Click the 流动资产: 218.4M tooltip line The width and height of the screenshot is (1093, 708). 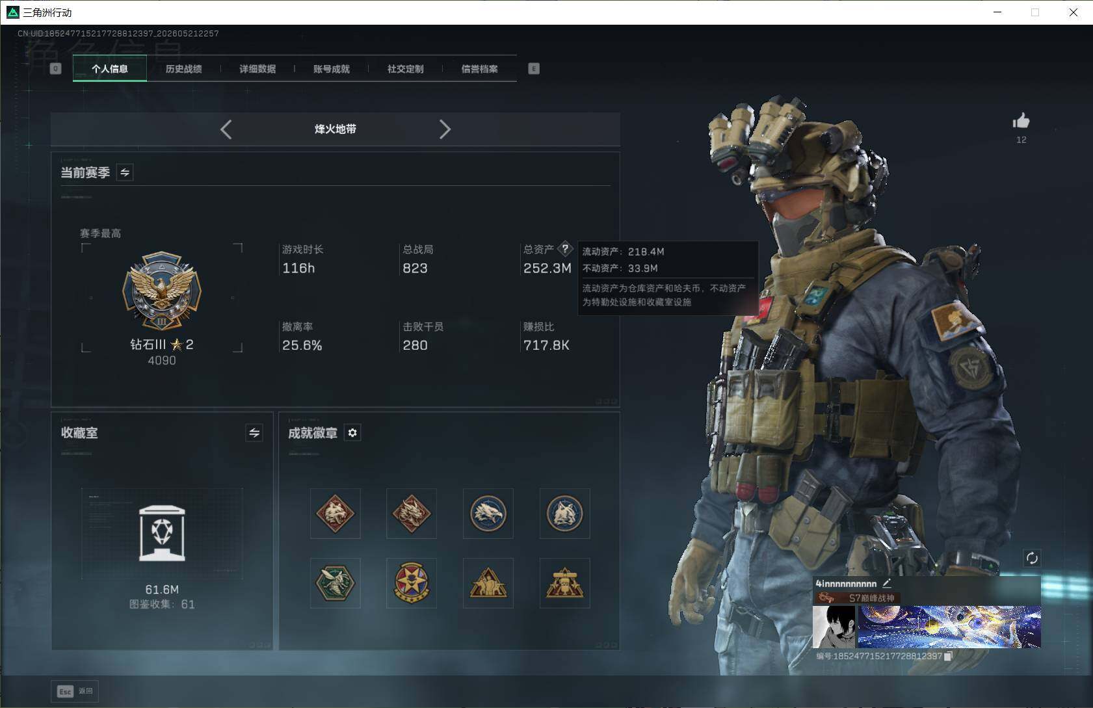[623, 252]
